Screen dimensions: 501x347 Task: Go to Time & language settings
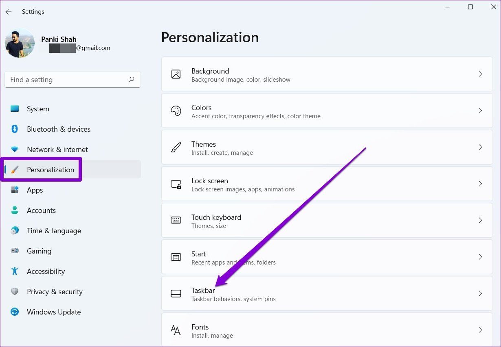tap(73, 231)
